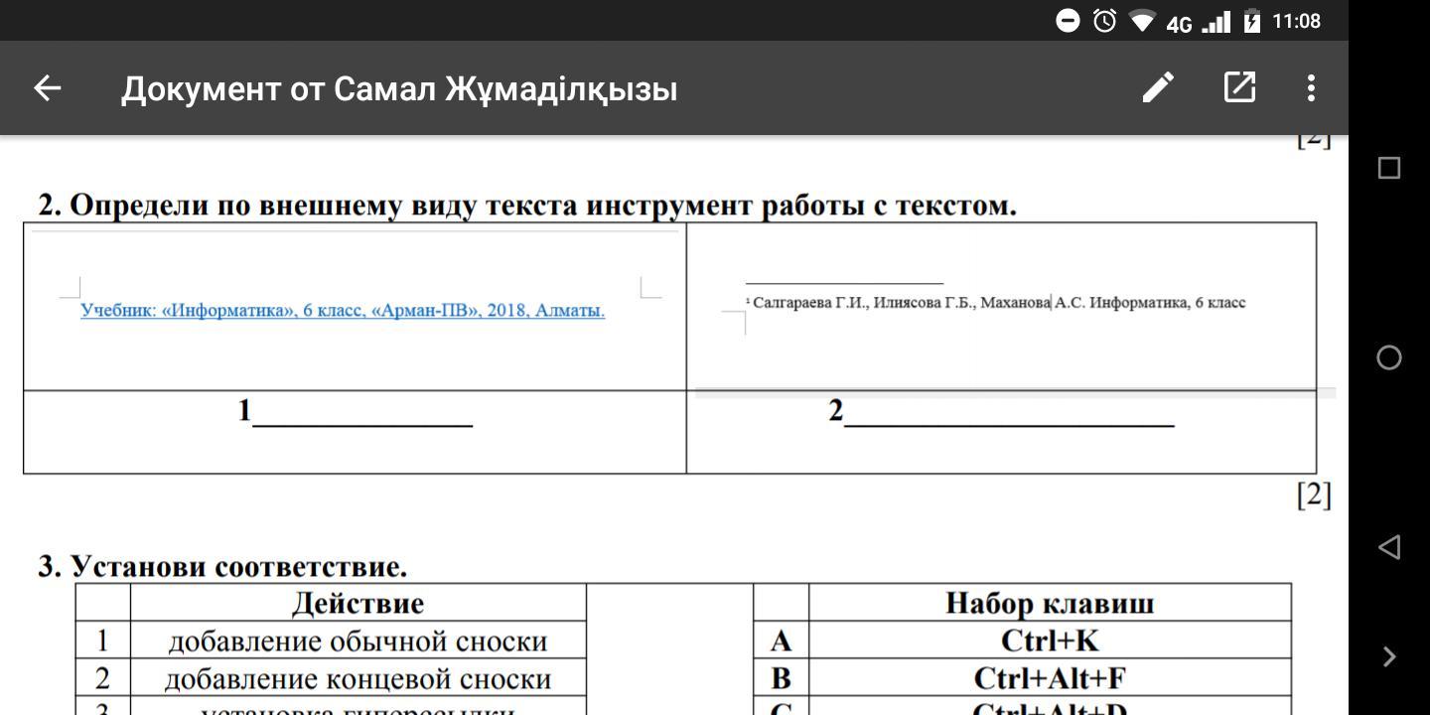Click number "1" beside "добавление обычной сноски"

click(x=102, y=641)
